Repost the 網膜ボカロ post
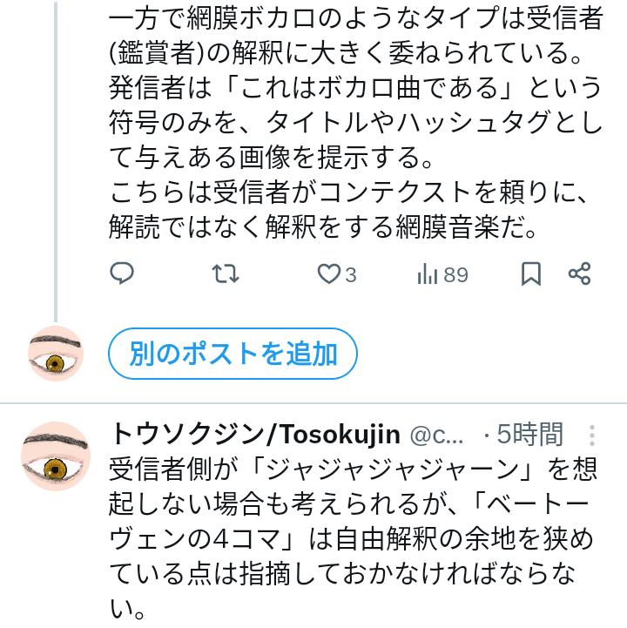Viewport: 627px width, 628px height. pos(226,274)
